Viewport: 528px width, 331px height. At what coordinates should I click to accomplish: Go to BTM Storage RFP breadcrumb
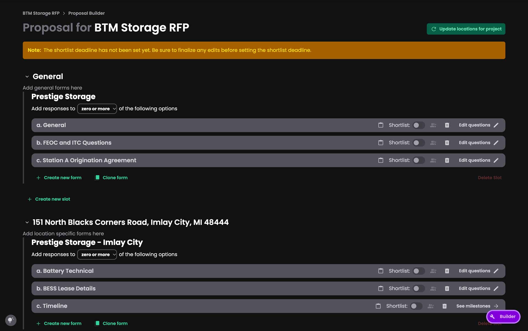(41, 13)
